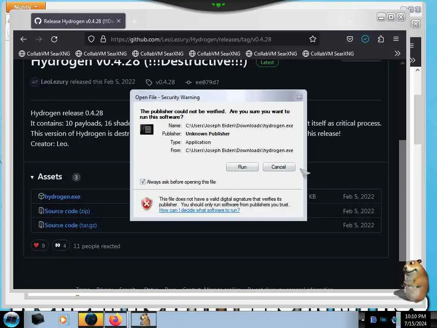Save page to Pocket icon
Screen dimensions: 437x328
click(350, 39)
